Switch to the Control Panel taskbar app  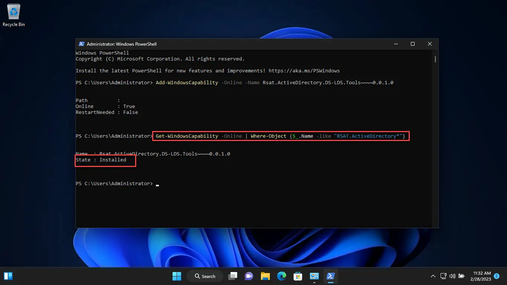314,276
